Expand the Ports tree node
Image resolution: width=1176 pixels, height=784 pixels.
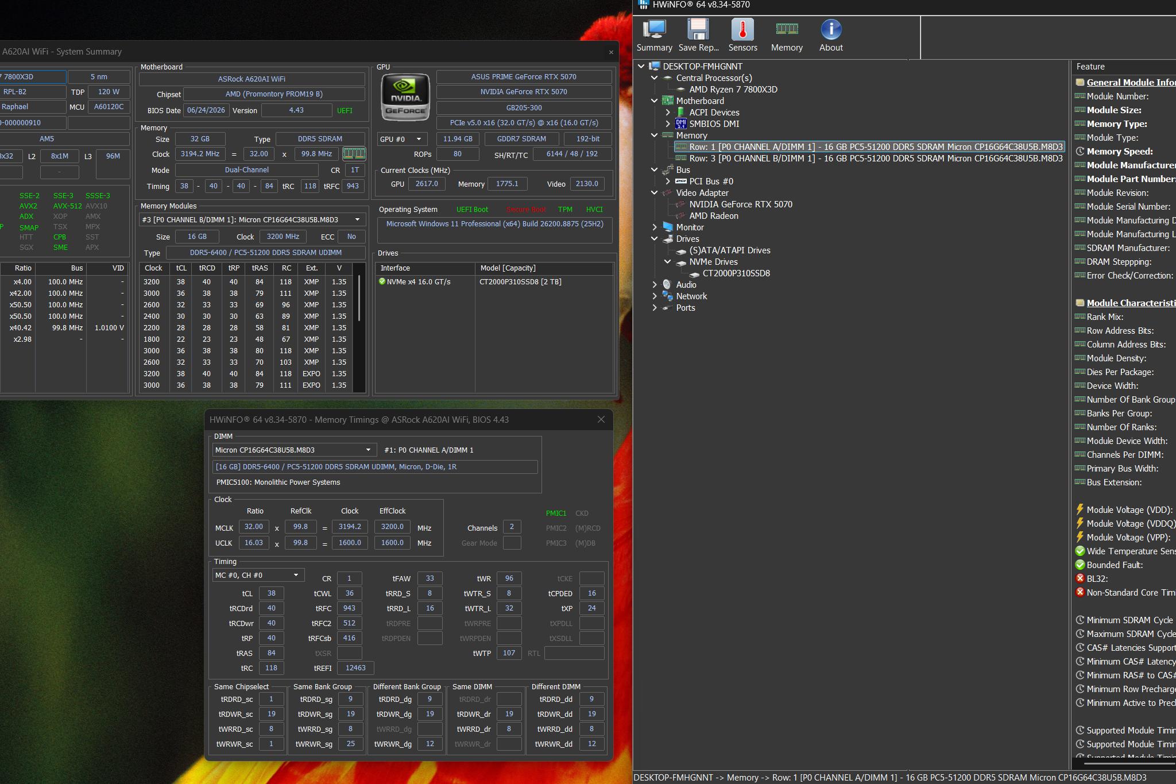pyautogui.click(x=654, y=308)
